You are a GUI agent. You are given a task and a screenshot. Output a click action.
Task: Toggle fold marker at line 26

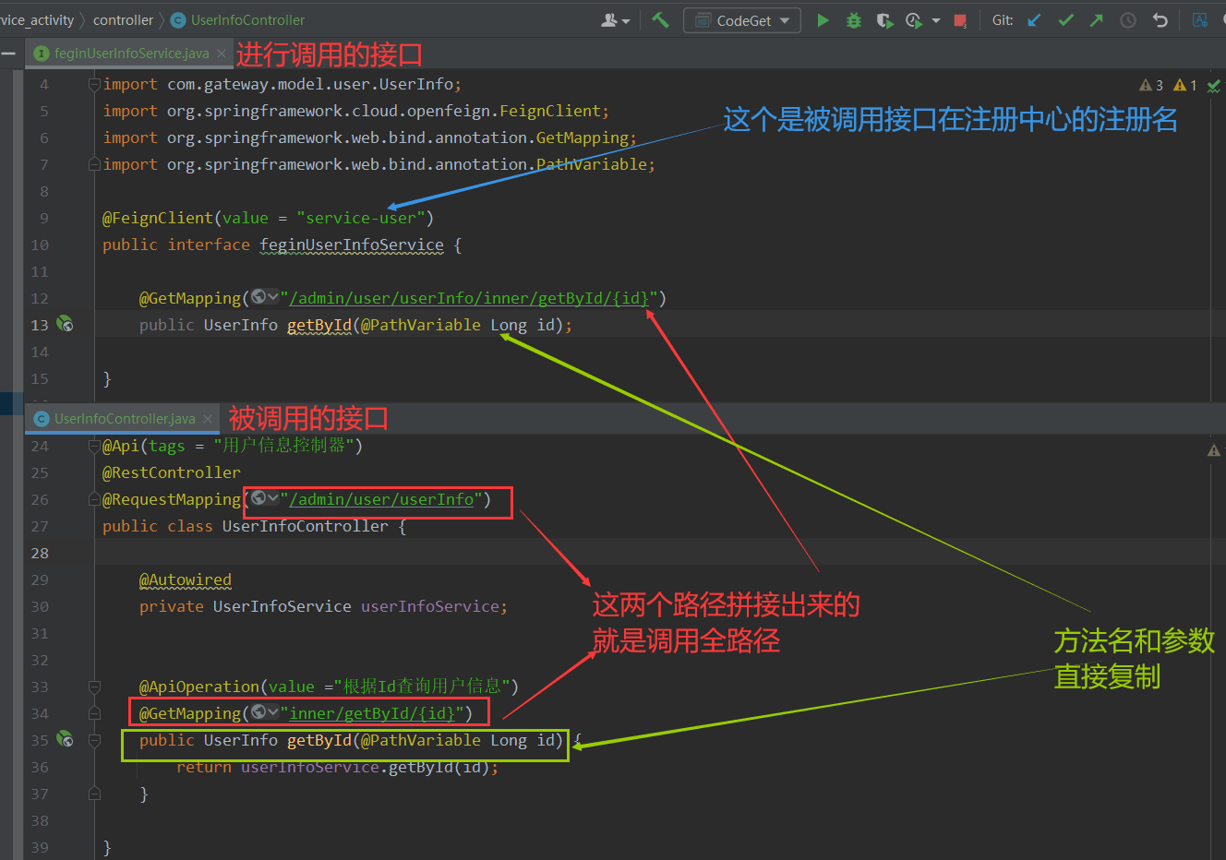[94, 499]
